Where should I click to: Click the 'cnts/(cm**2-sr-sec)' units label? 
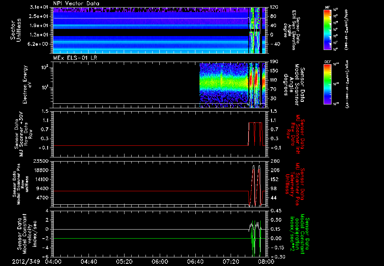pyautogui.click(x=346, y=29)
